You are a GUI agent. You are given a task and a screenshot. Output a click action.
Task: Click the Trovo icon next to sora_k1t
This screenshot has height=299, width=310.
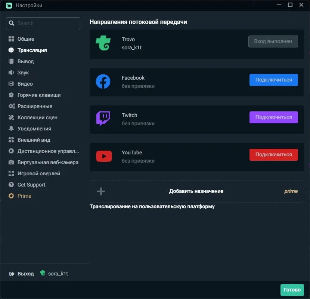pos(42,273)
